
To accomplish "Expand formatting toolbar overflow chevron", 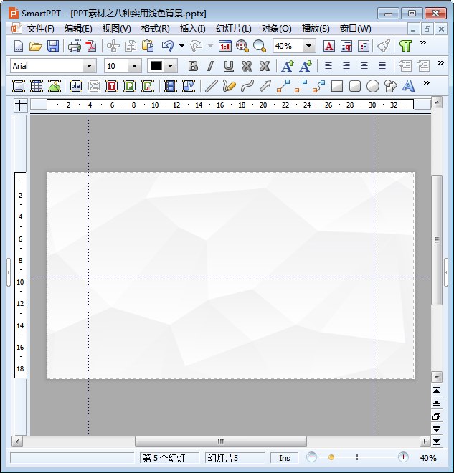I will coord(441,63).
